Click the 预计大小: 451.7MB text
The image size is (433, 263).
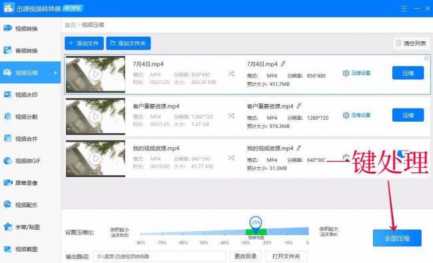pos(268,84)
